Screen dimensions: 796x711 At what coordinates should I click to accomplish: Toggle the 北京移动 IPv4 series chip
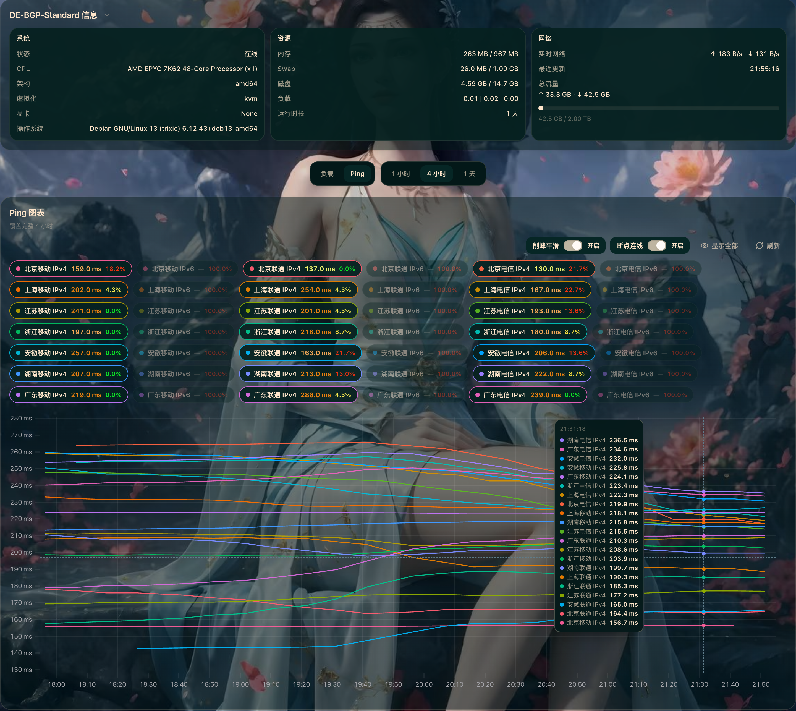point(71,269)
